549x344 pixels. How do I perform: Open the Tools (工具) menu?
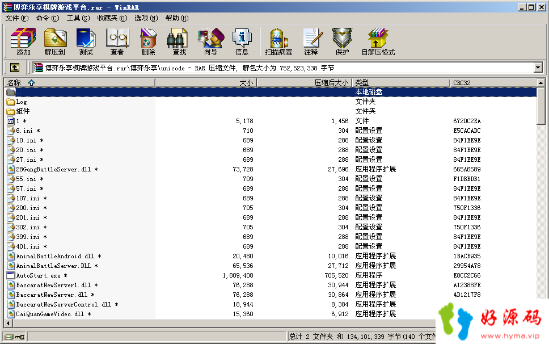[78, 18]
